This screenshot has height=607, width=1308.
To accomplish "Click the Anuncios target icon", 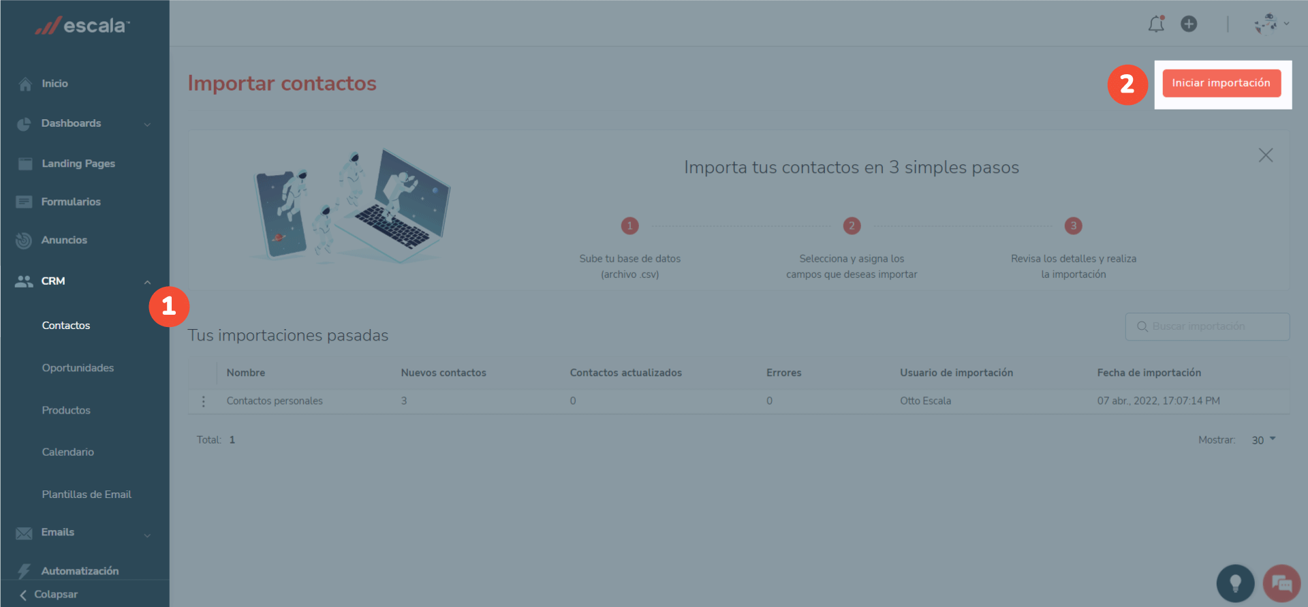I will 24,240.
